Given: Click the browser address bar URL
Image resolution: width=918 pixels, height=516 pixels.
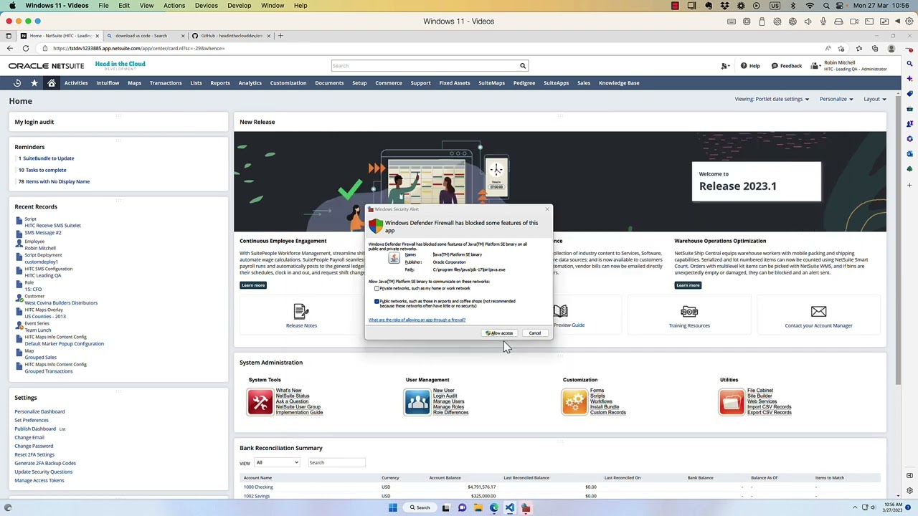Looking at the screenshot, I should tap(138, 49).
